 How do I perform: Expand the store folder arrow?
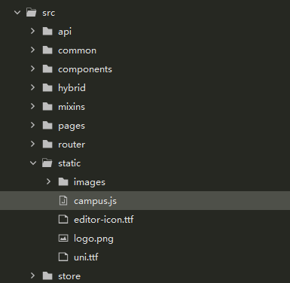[32, 275]
